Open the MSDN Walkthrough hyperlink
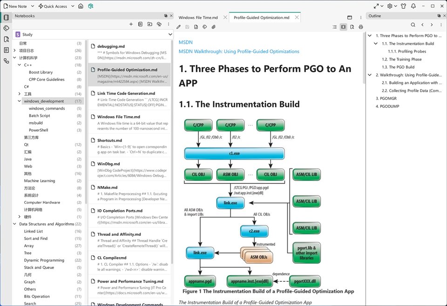 pos(239,52)
